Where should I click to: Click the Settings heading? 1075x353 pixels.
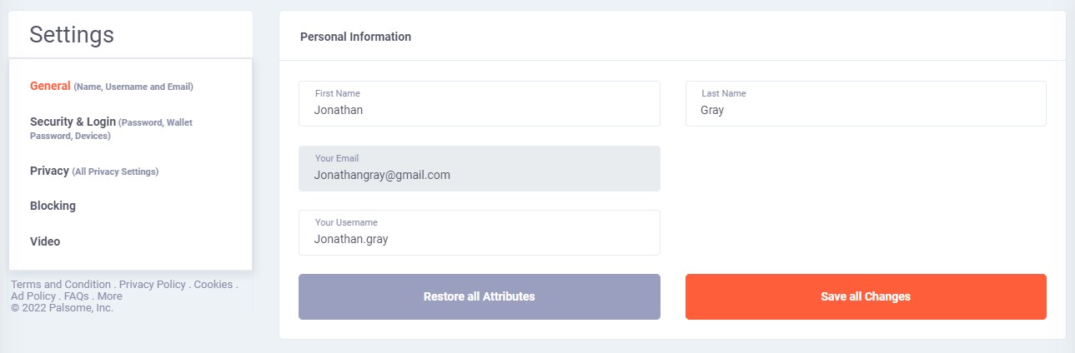[x=72, y=34]
